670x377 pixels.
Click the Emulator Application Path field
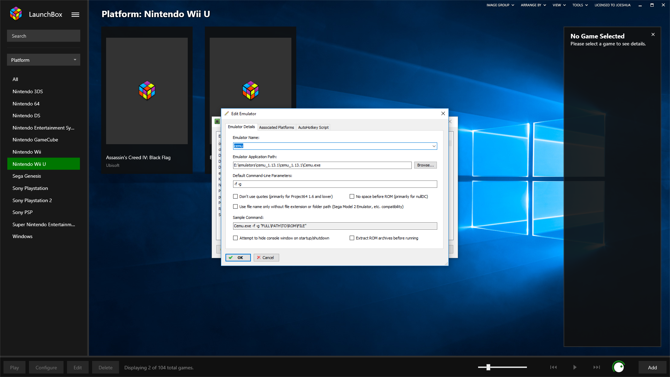322,165
